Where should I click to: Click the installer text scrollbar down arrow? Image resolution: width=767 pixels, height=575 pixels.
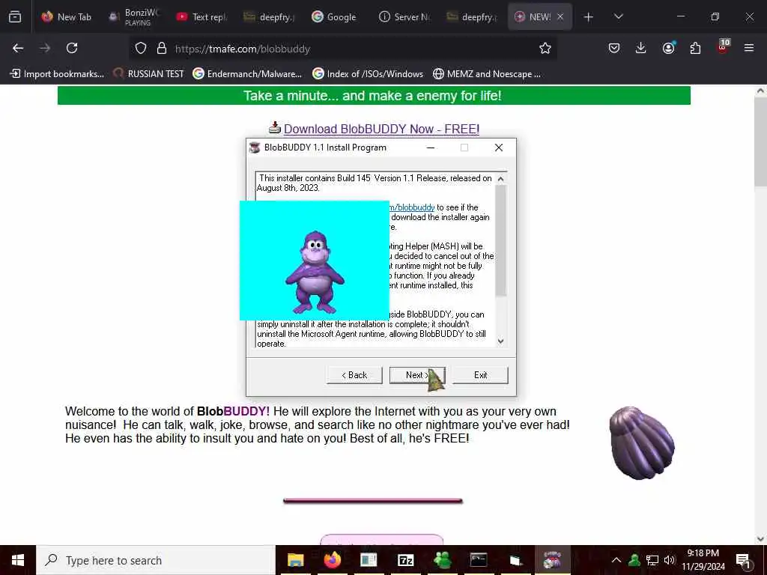tap(500, 341)
